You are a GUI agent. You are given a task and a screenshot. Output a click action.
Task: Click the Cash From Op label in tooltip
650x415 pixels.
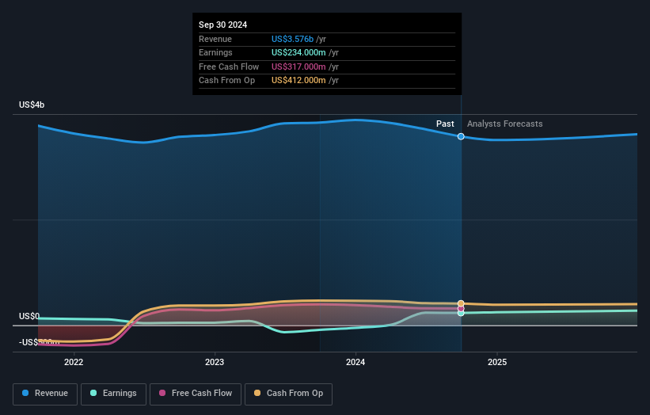tap(226, 81)
